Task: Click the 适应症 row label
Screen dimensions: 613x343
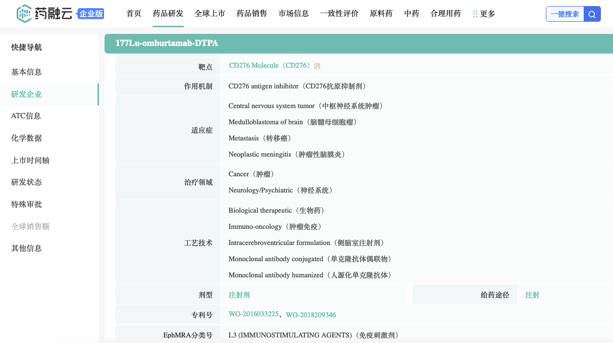Action: 202,130
